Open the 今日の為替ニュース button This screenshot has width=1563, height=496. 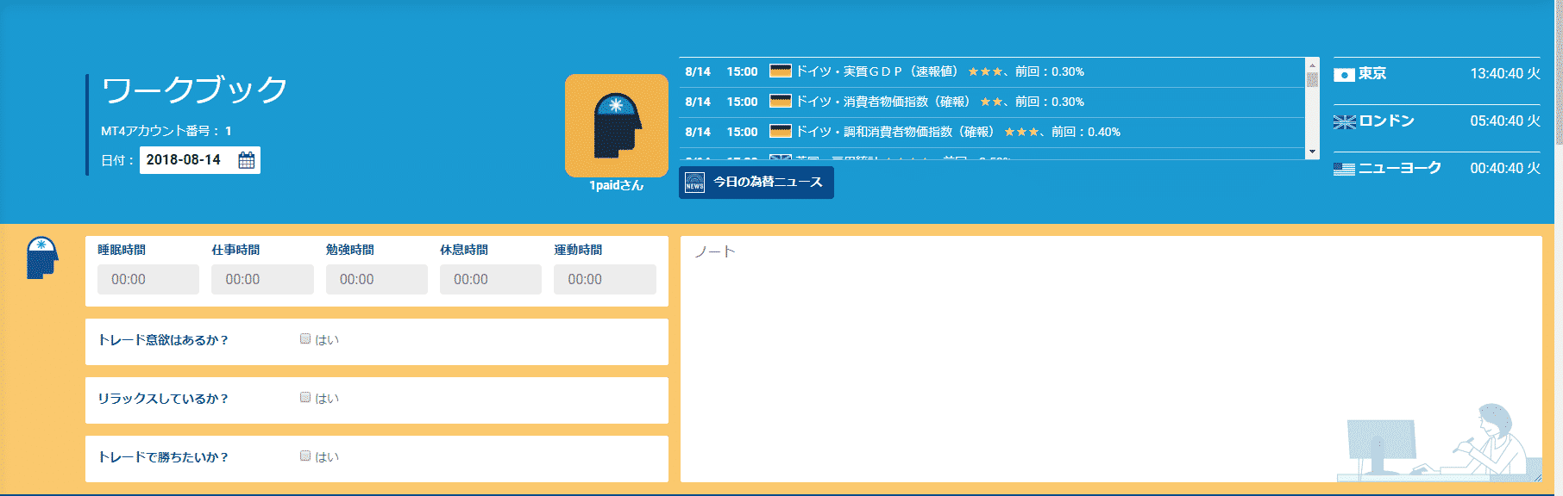point(756,183)
